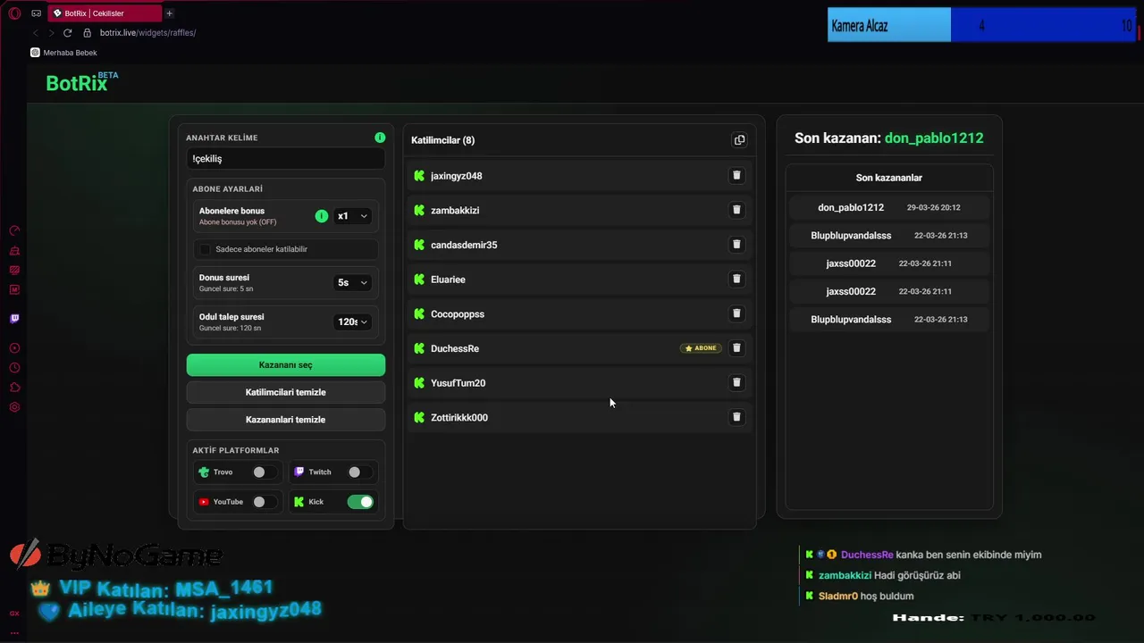The image size is (1144, 643).
Task: Open the Player icon in sidebar
Action: click(x=14, y=348)
